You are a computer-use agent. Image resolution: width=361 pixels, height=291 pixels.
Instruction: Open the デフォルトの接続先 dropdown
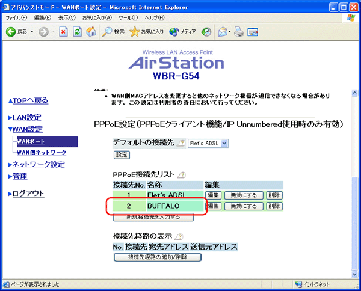(208, 144)
